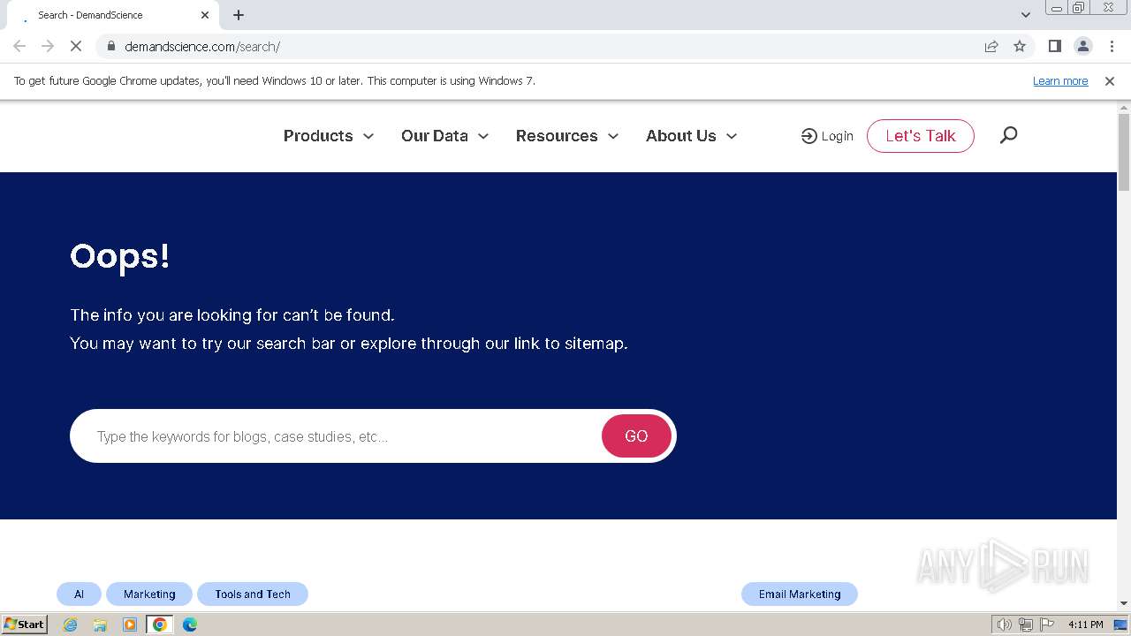Expand the Resources menu
1131x636 pixels.
[567, 136]
